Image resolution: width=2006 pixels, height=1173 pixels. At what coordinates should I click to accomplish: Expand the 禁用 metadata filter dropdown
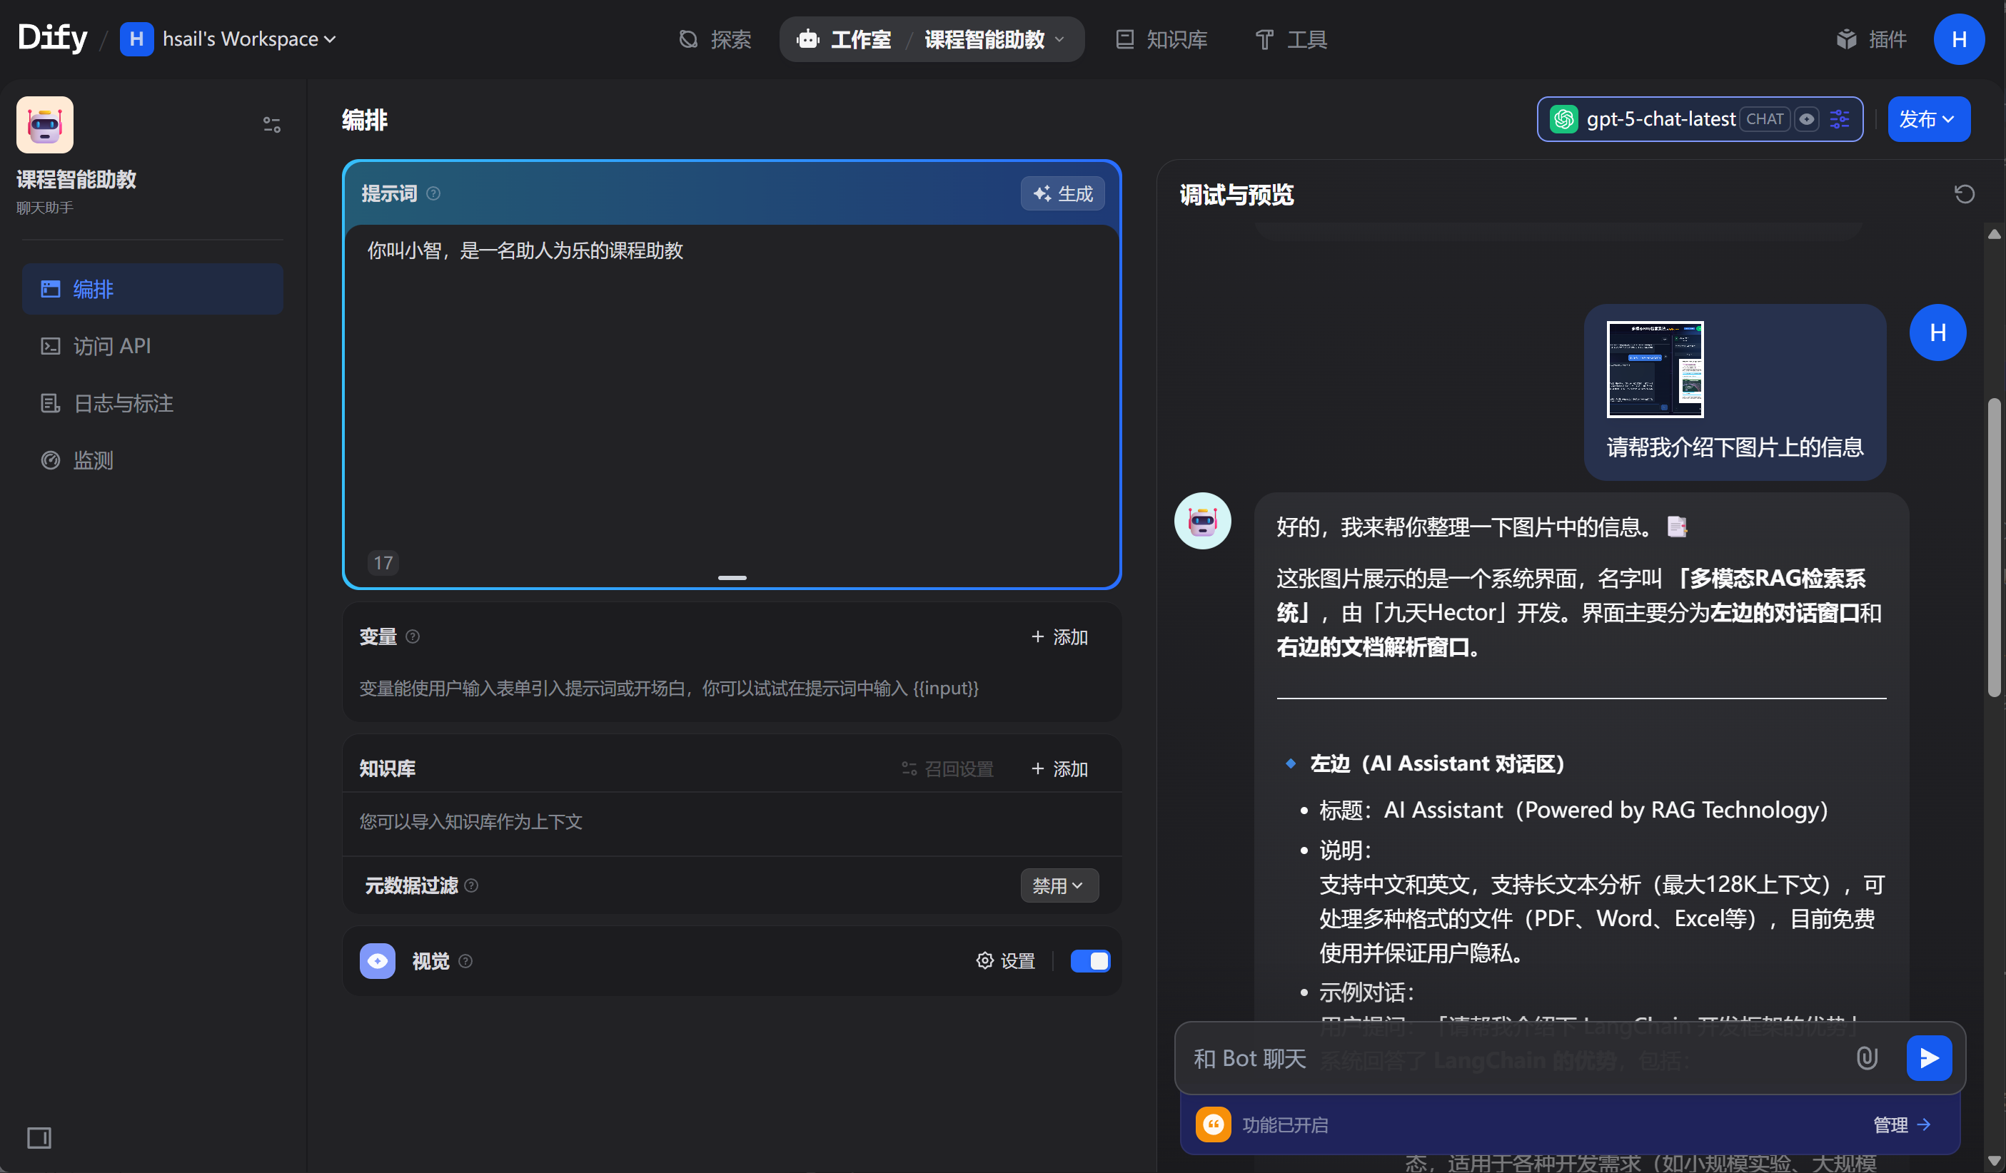coord(1059,885)
